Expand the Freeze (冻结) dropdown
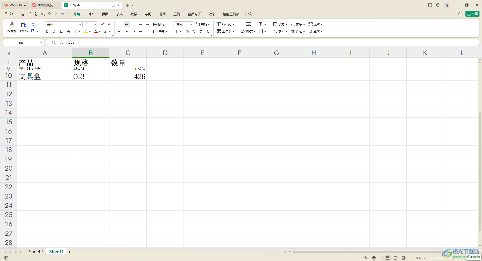The width and height of the screenshot is (482, 261). (x=322, y=24)
